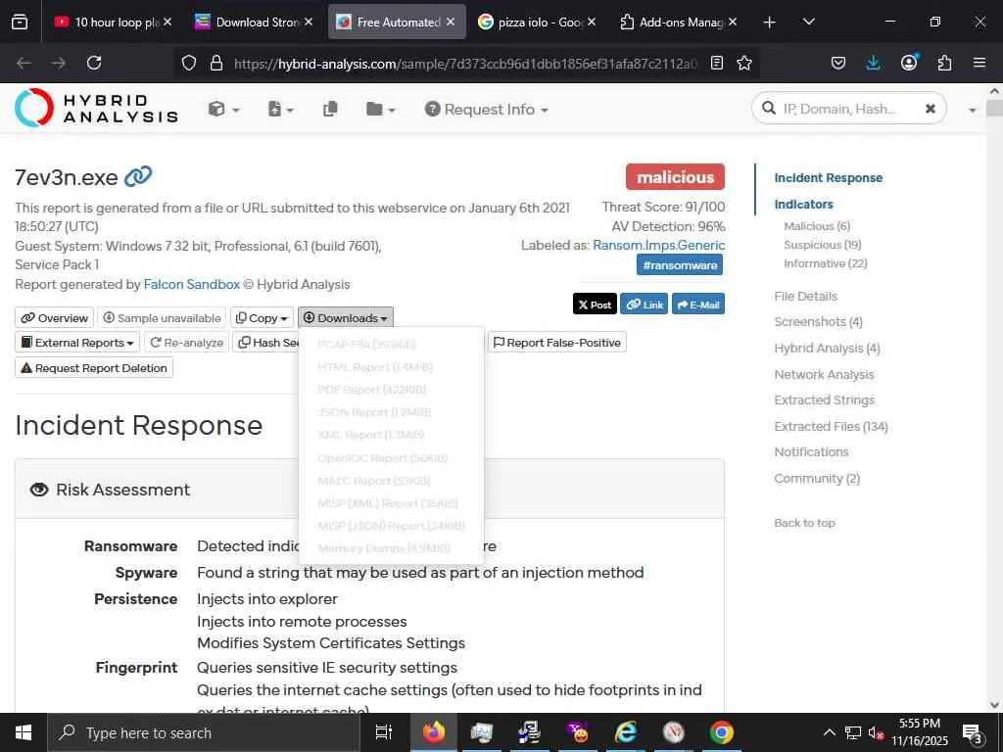
Task: Expand the External Reports dropdown
Action: [x=76, y=343]
